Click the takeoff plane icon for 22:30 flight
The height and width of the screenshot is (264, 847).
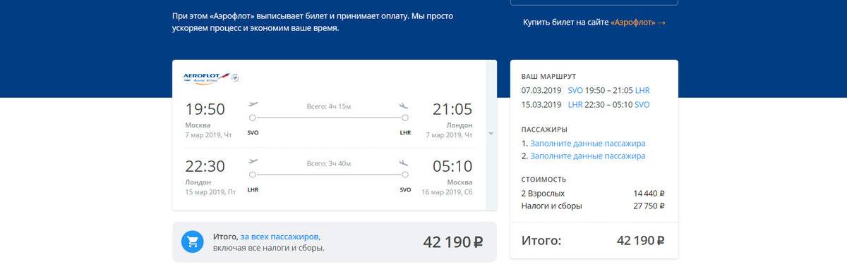[x=253, y=161]
